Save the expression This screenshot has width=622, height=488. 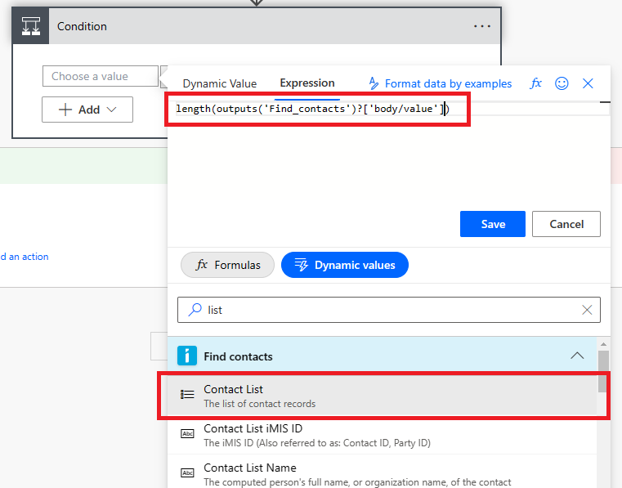[x=493, y=224]
